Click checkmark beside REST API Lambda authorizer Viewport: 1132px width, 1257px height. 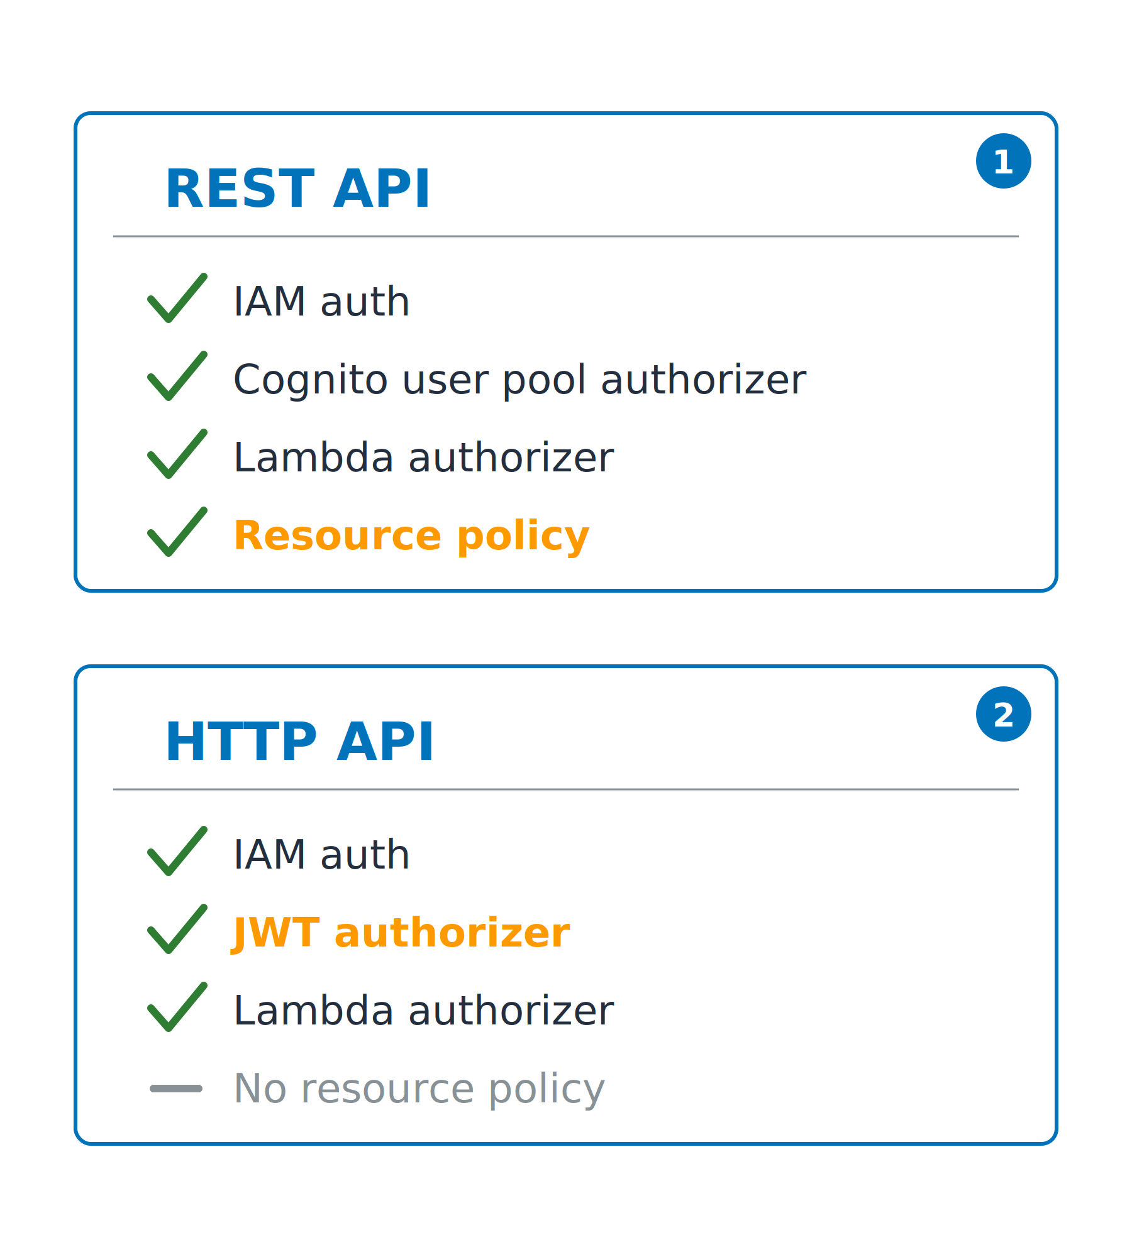177,454
